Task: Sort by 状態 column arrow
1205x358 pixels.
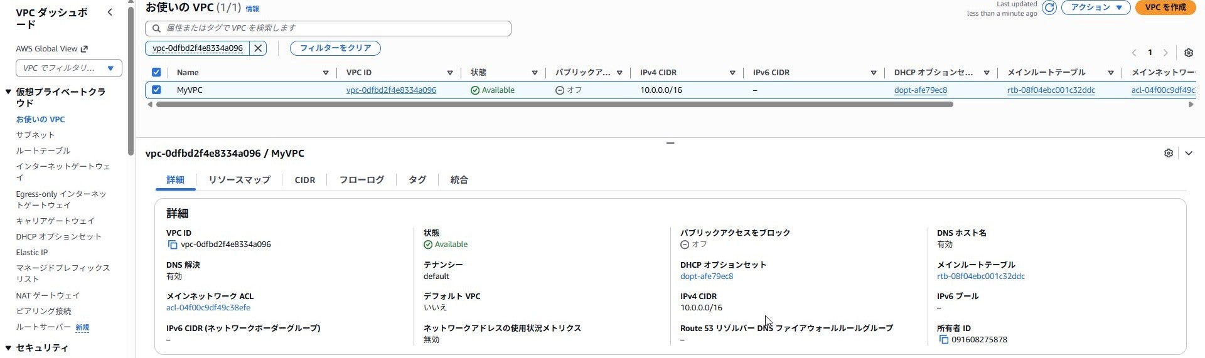Action: (x=535, y=73)
